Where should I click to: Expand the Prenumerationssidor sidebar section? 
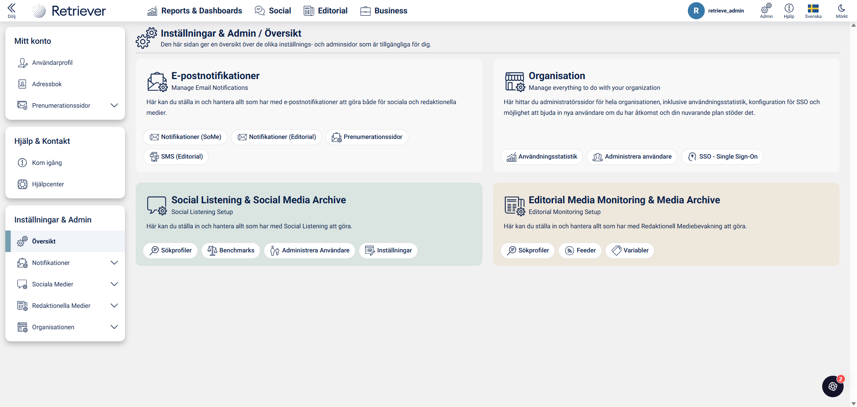(114, 105)
